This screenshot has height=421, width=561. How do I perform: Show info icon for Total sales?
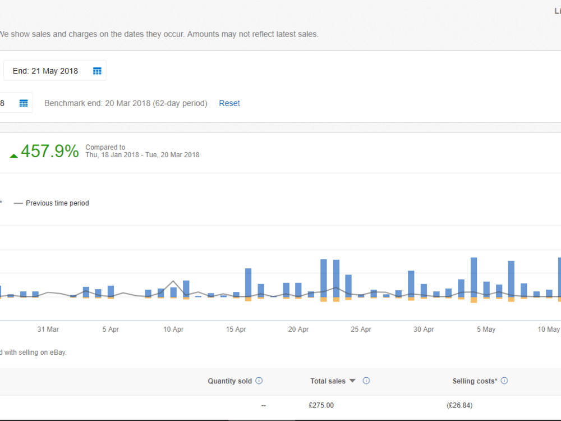[x=366, y=381]
